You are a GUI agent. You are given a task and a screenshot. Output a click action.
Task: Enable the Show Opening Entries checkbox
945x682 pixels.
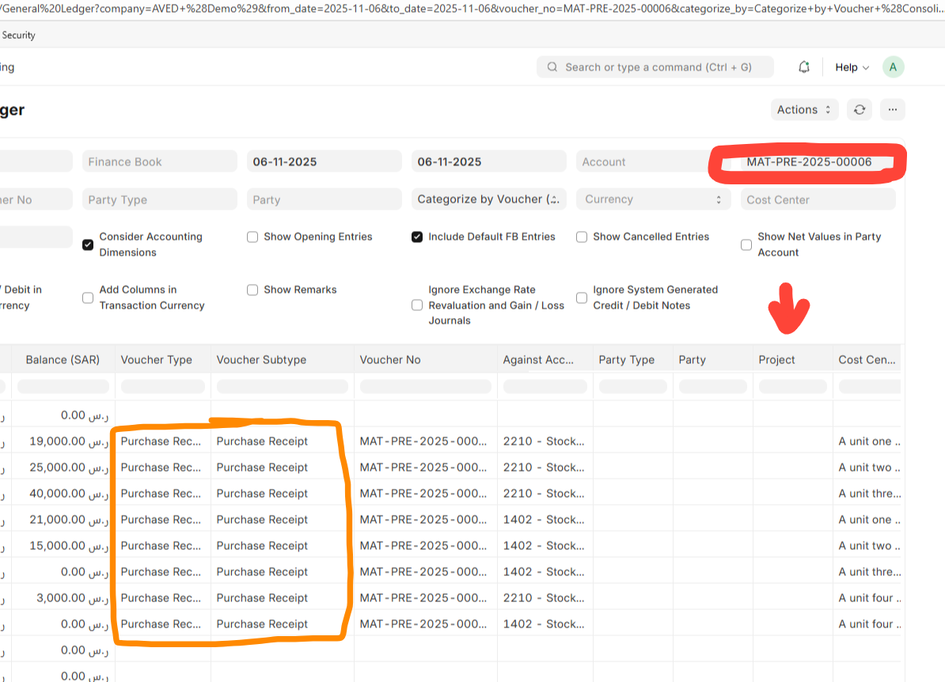pos(252,237)
